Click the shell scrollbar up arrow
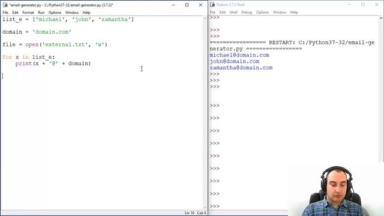Screen dimensions: 384x216 (x=381, y=18)
